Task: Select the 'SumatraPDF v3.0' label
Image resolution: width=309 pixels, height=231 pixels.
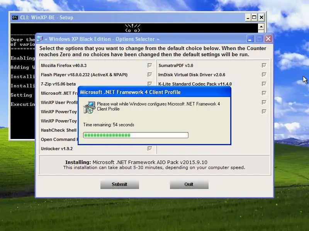Action: [x=176, y=65]
